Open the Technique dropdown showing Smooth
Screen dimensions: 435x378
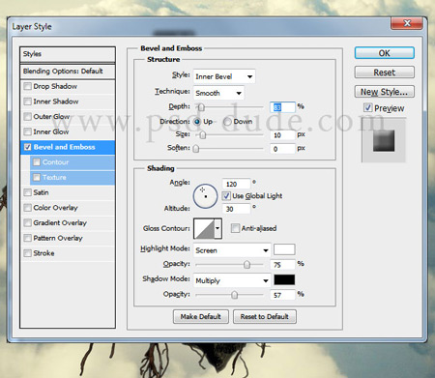(x=218, y=93)
